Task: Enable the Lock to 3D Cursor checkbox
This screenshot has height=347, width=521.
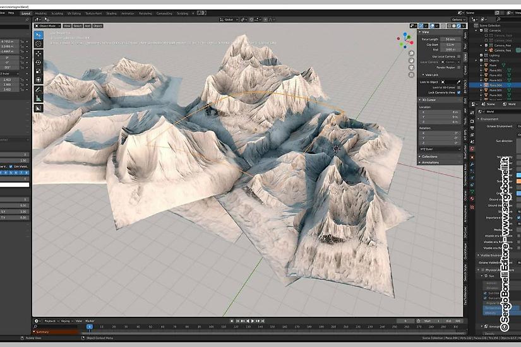Action: point(459,87)
